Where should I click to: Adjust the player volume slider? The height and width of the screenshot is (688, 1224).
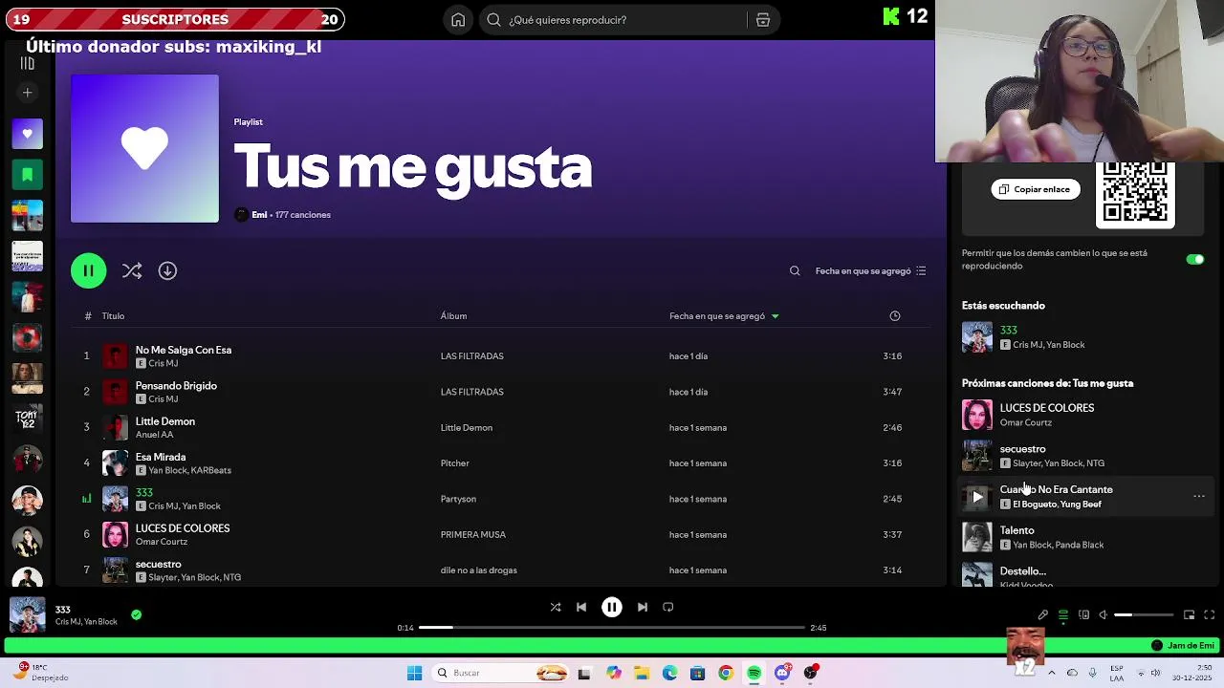coord(1144,615)
